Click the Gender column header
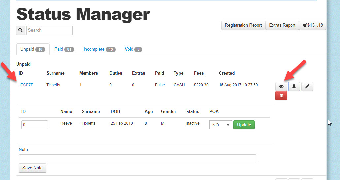The width and height of the screenshot is (340, 180). tap(168, 112)
